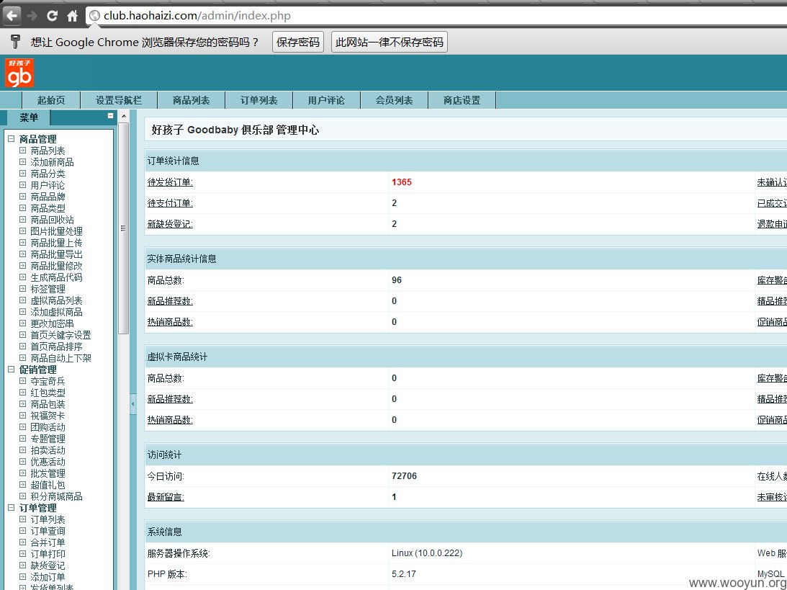Click the browser back arrow
Viewport: 787px width, 590px height.
coord(12,16)
